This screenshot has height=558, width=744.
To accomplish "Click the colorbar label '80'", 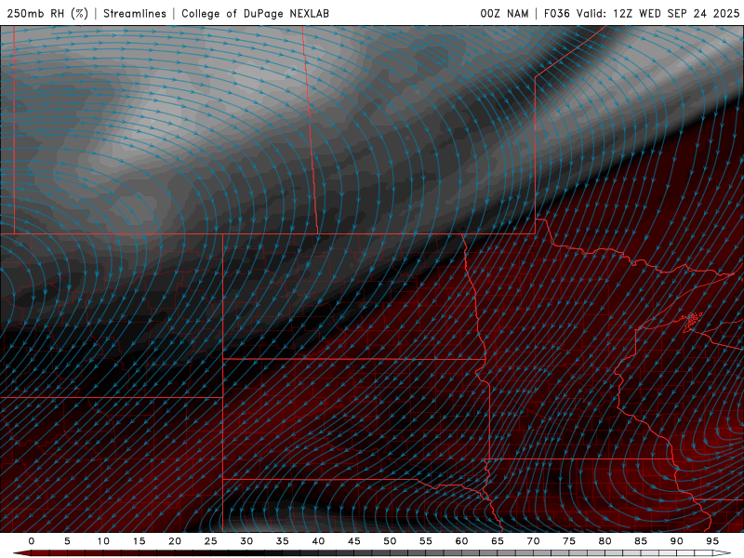I will (604, 541).
